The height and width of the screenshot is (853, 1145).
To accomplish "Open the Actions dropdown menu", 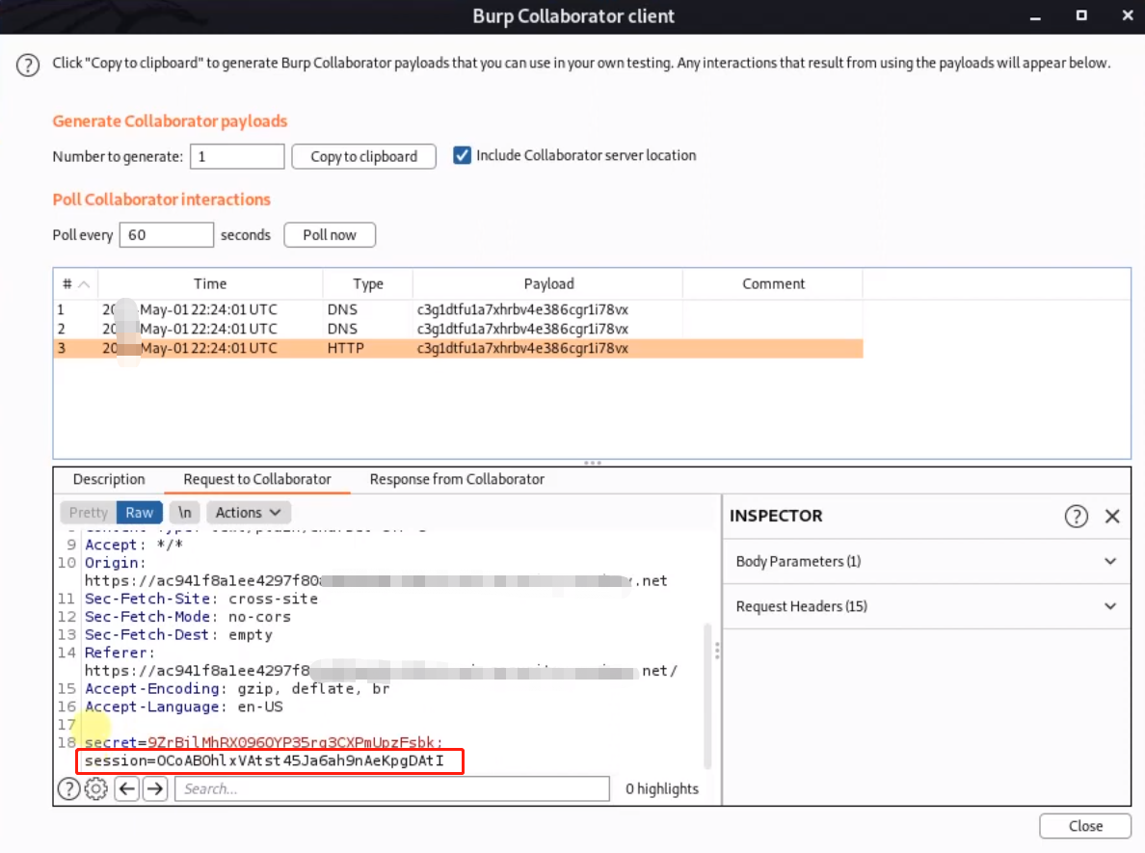I will (248, 513).
